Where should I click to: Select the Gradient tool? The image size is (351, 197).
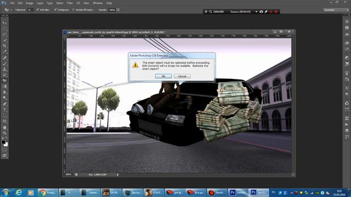(x=4, y=86)
